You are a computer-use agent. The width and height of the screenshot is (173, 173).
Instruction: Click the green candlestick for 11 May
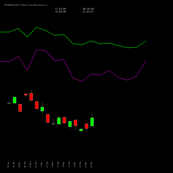coord(42,109)
